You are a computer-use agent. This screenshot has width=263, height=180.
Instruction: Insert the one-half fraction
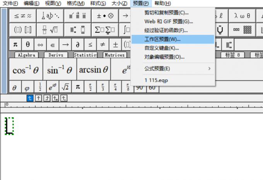[x=40, y=87]
